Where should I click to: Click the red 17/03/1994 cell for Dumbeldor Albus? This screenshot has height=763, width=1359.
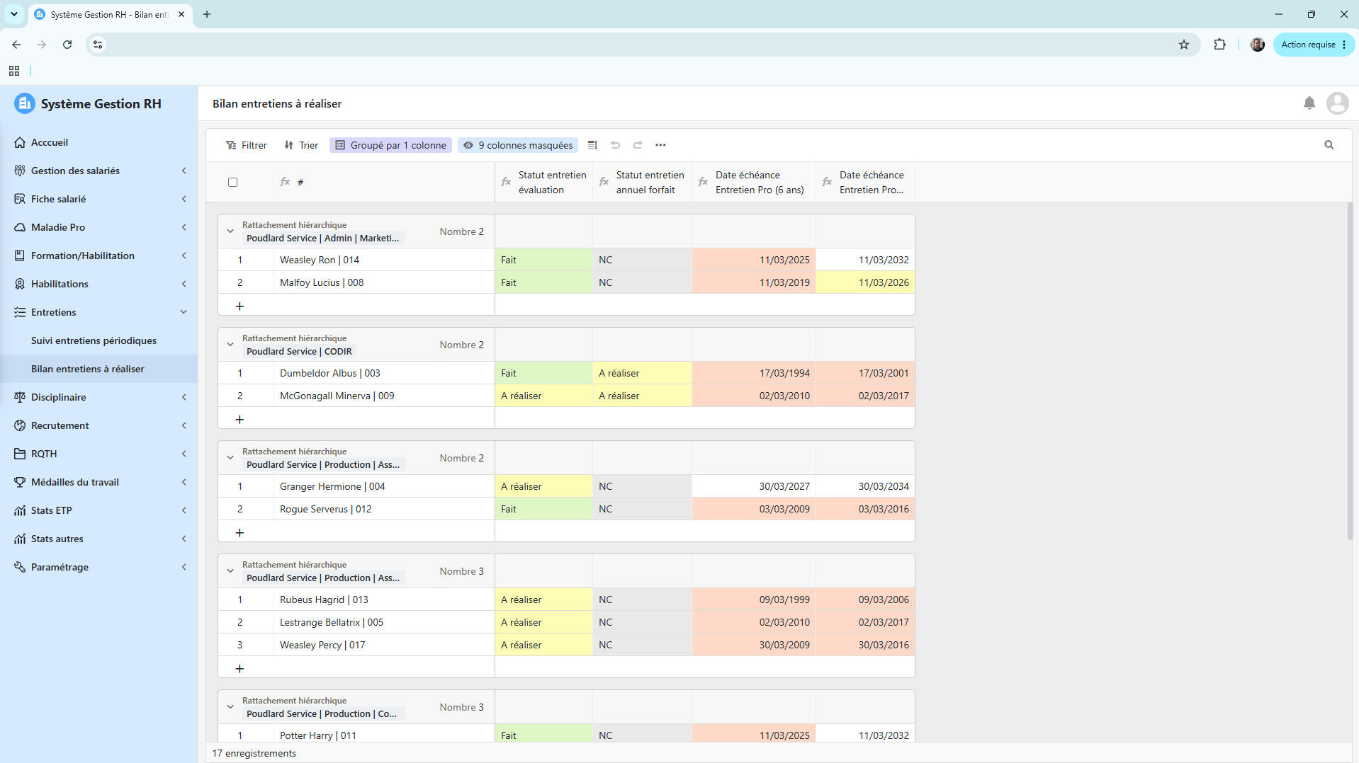click(x=754, y=373)
